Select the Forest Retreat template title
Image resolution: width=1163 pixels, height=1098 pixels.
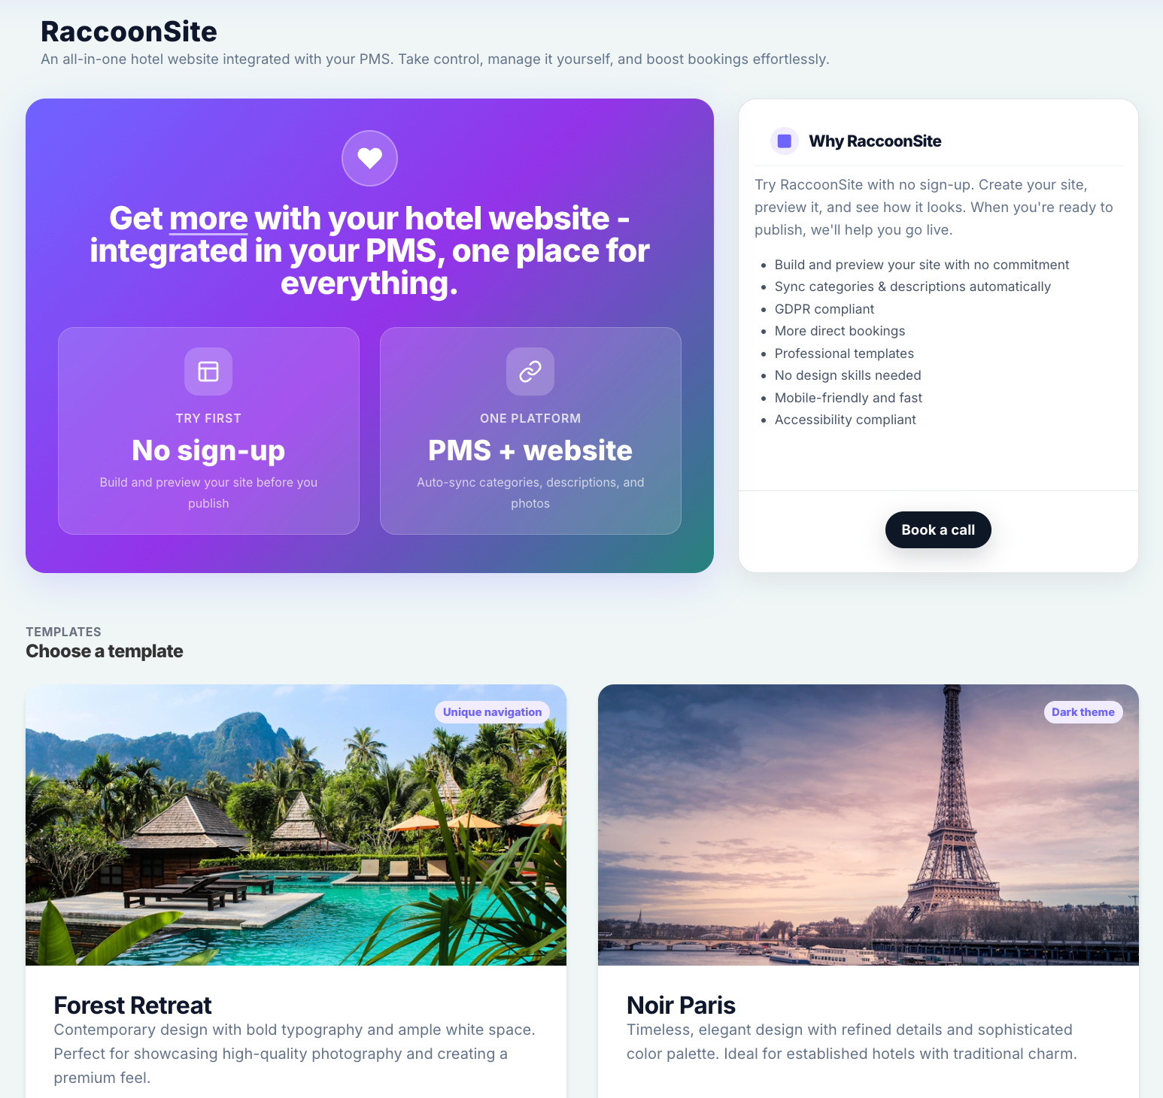pos(132,1005)
